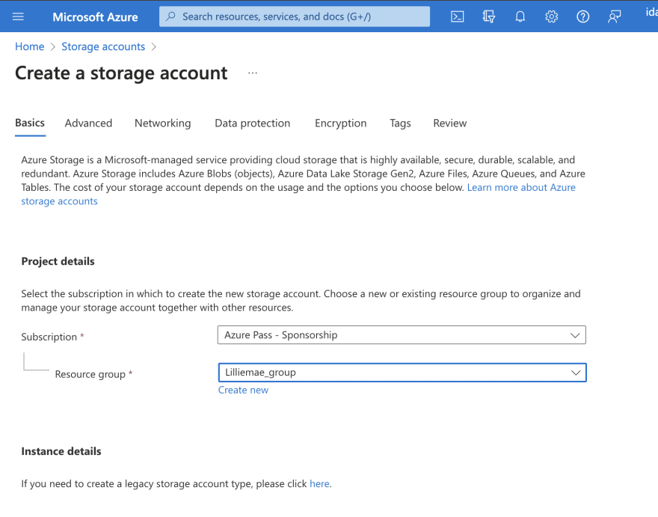Expand the Resource group chevron arrow

coord(575,373)
